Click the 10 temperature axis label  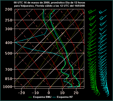(x=62, y=93)
